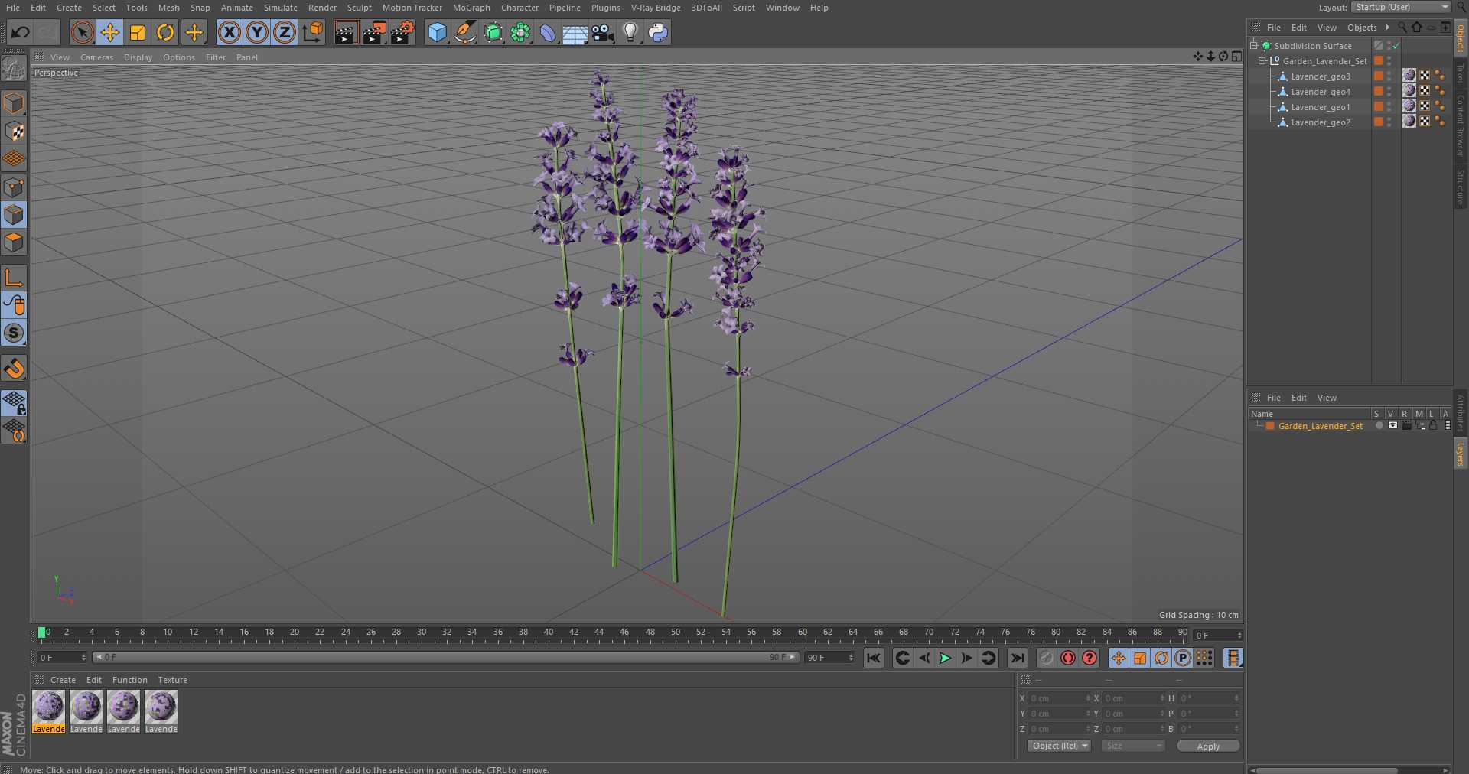Add a Cube primitive object
This screenshot has height=774, width=1469.
point(437,32)
